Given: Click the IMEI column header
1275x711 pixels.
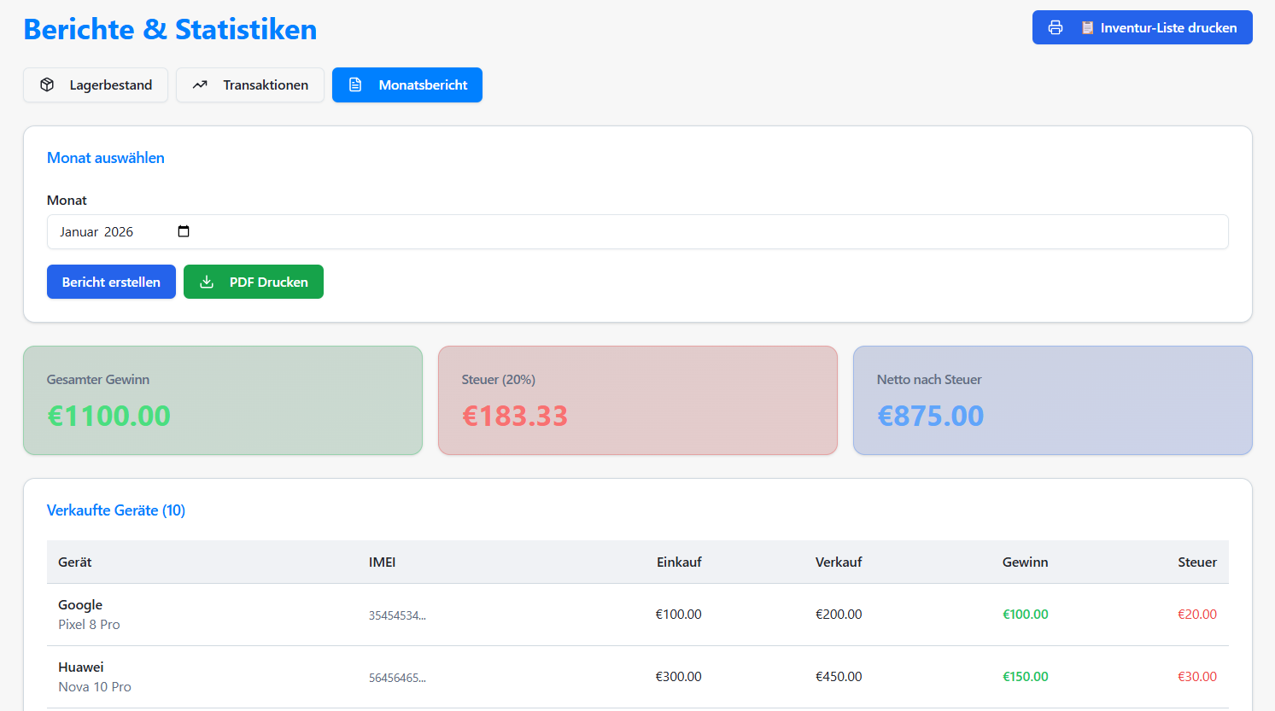Looking at the screenshot, I should point(382,562).
